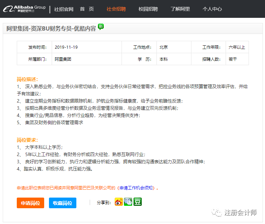
Task: Click the 工作地点 label
Action: (x=142, y=47)
